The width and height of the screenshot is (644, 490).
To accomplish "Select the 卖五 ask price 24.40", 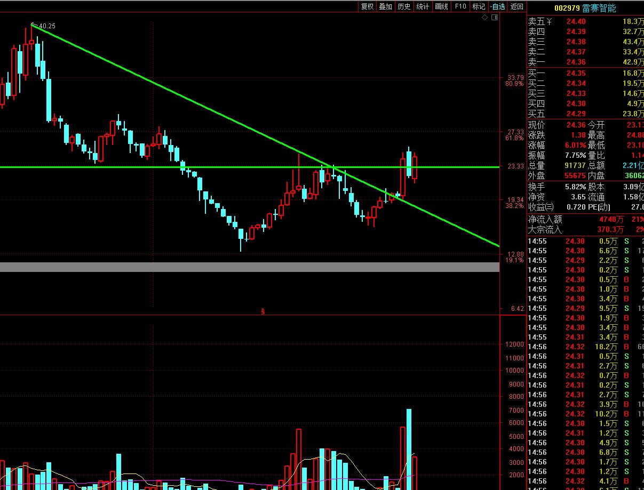I will (x=576, y=22).
